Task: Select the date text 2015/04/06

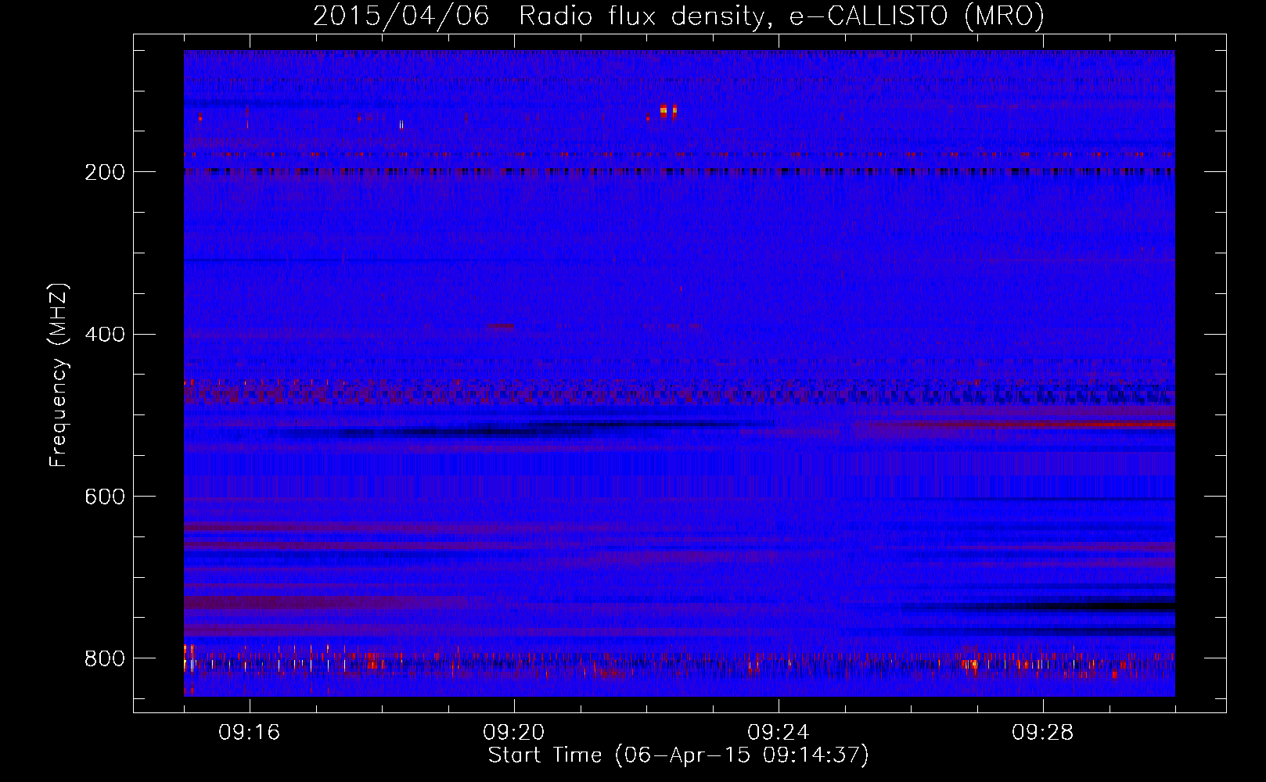Action: [x=401, y=15]
